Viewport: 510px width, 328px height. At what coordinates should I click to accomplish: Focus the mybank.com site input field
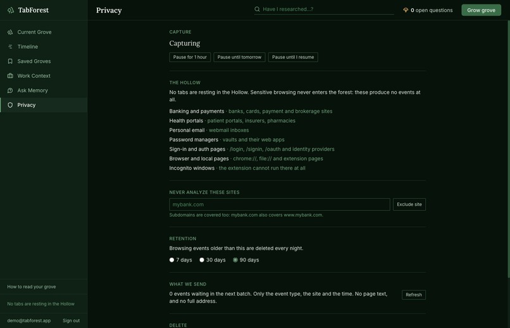click(280, 205)
